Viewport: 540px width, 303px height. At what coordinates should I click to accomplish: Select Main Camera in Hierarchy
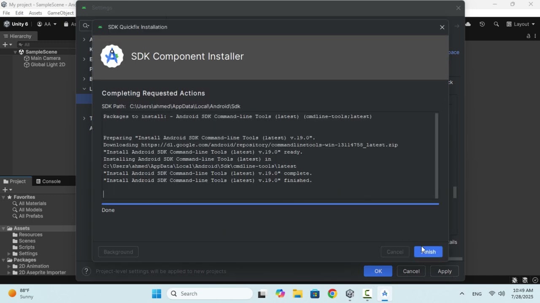(x=45, y=58)
